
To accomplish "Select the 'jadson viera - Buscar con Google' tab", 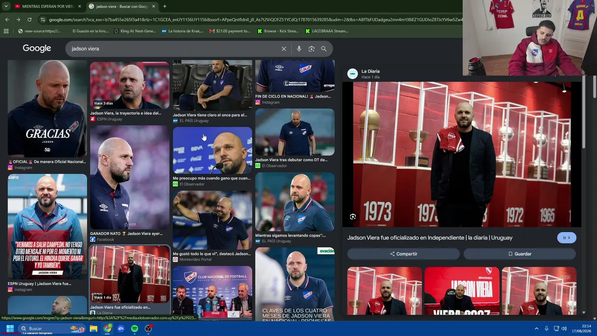I will (122, 7).
